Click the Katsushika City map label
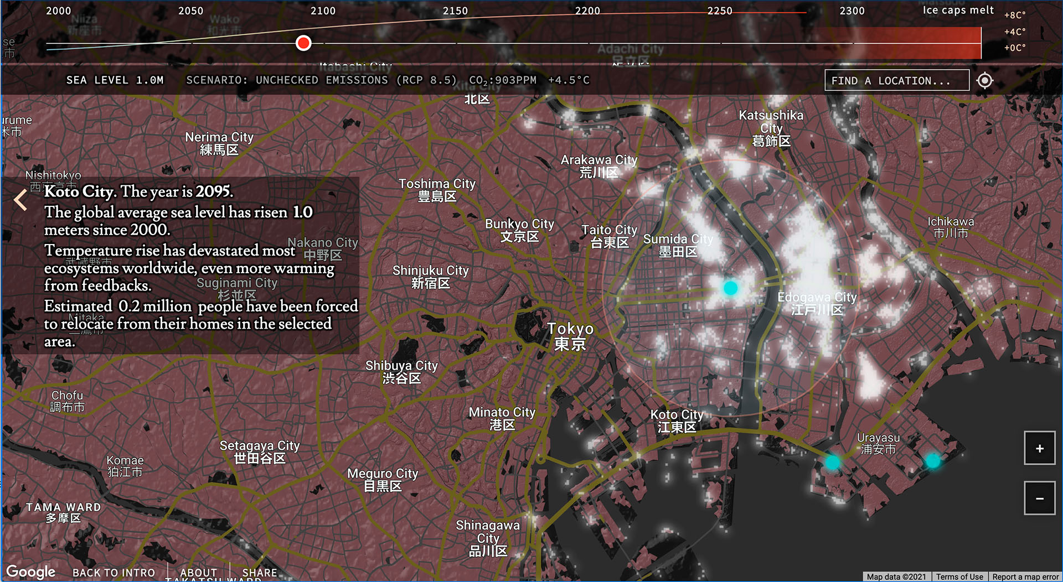The width and height of the screenshot is (1063, 582). [771, 128]
